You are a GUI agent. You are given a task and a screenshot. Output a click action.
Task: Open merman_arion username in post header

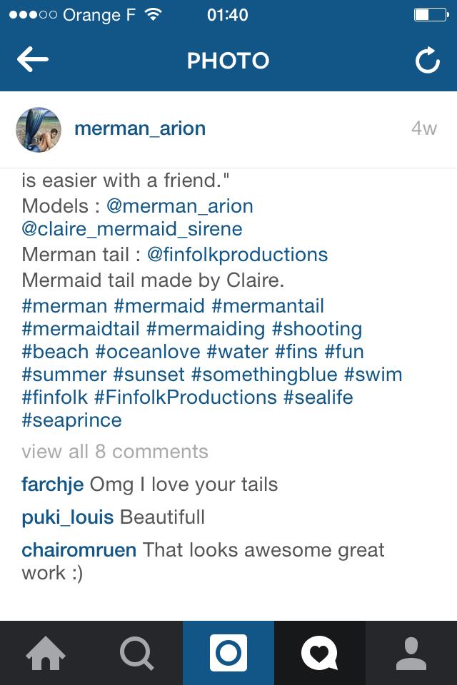pyautogui.click(x=140, y=128)
